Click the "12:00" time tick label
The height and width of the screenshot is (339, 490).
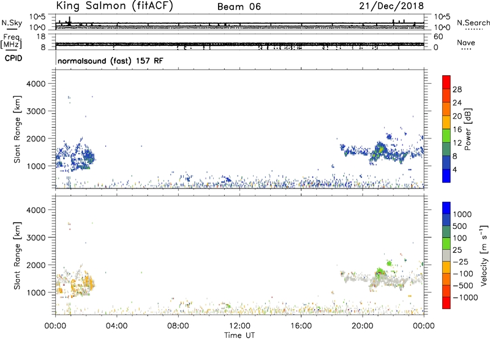(x=239, y=326)
